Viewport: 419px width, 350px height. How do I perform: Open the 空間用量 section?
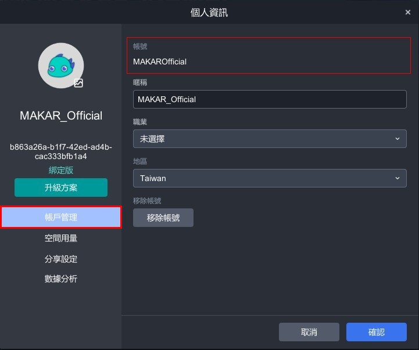coord(61,238)
